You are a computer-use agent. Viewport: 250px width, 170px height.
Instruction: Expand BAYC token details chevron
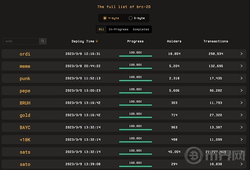point(241,127)
